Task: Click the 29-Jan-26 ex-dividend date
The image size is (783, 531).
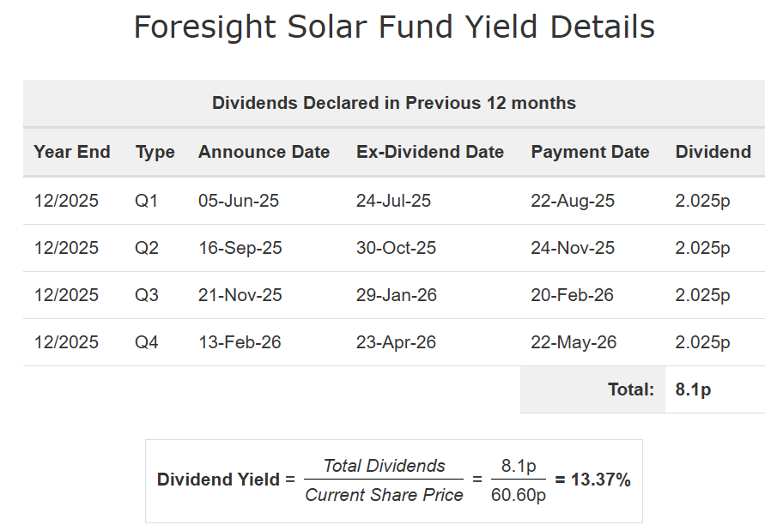Action: (x=396, y=295)
